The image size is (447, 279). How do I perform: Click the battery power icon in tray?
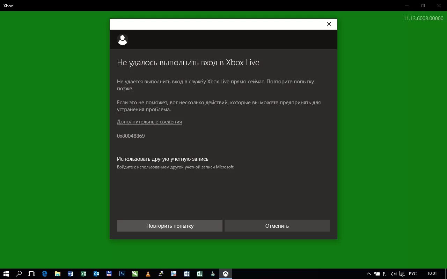point(377,274)
